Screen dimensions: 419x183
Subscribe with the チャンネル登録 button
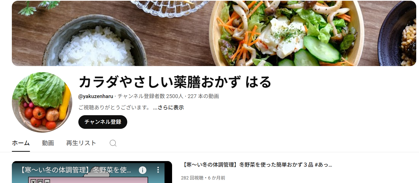103,122
